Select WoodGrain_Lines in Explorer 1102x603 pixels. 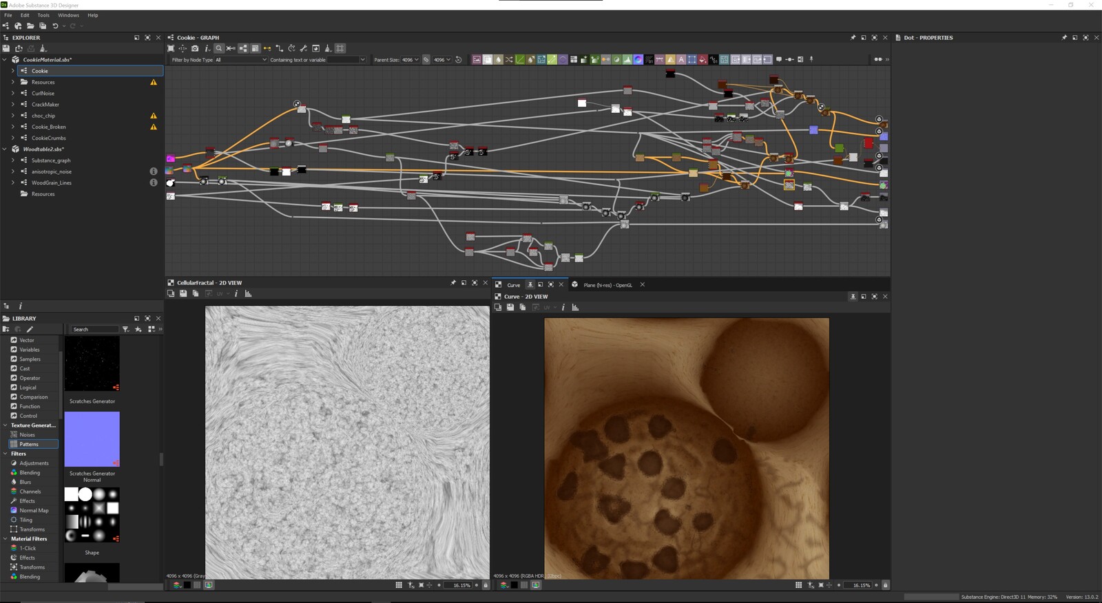click(52, 183)
